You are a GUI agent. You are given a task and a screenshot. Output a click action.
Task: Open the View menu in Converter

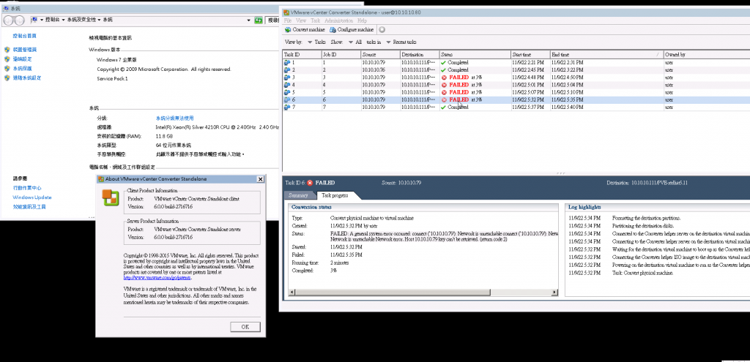(x=301, y=21)
